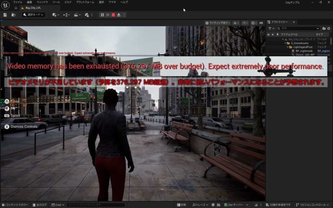
Task: Open the viewport Show eye icon dropdown
Action: coord(236,23)
